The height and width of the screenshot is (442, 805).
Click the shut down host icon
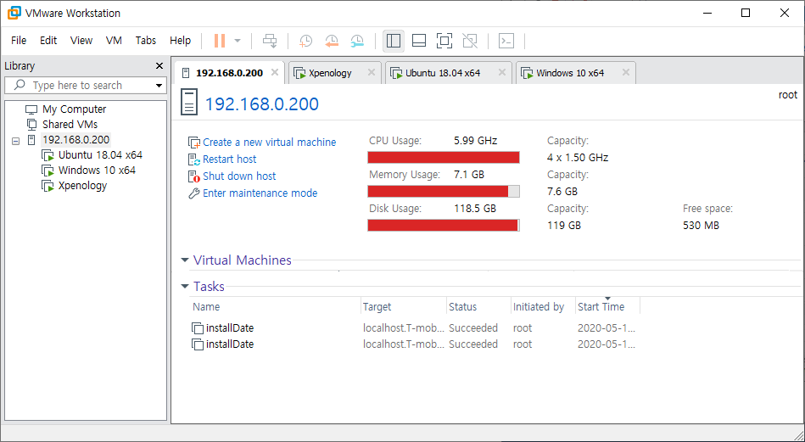coord(194,176)
